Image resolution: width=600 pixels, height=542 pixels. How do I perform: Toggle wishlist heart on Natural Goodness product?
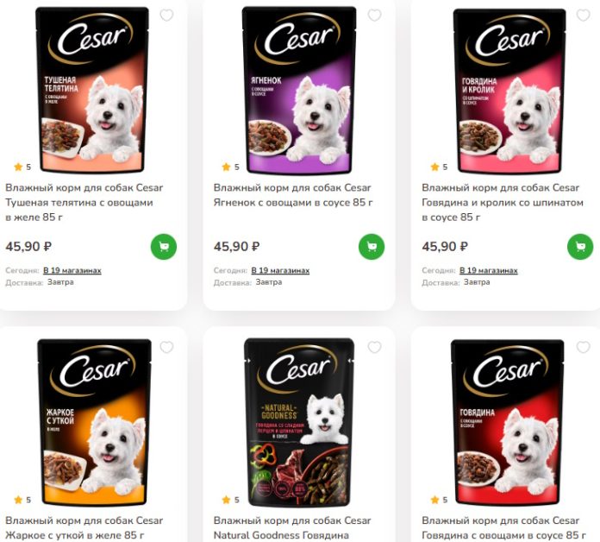pyautogui.click(x=375, y=347)
